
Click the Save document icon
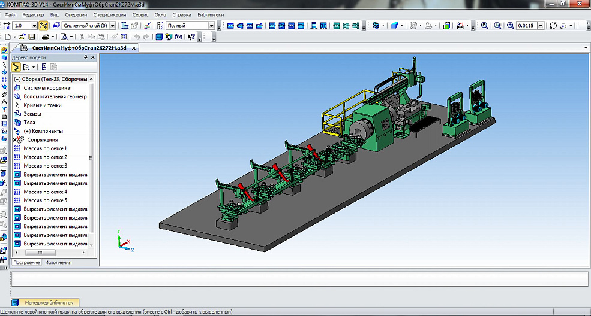pyautogui.click(x=32, y=37)
